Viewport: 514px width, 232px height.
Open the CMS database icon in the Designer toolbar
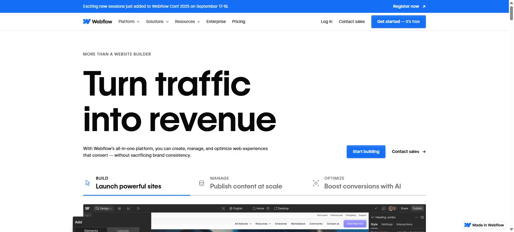(x=119, y=209)
